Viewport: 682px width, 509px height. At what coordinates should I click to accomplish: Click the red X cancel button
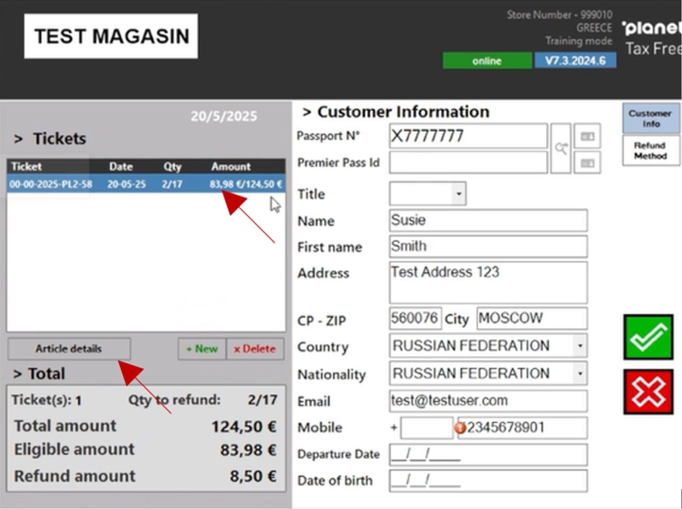[648, 392]
